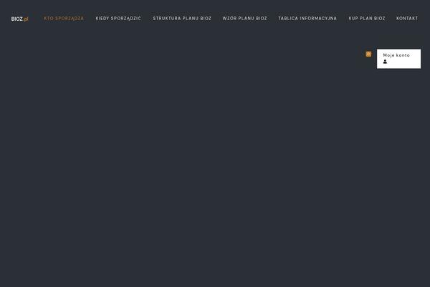Image resolution: width=430 pixels, height=287 pixels.
Task: Open Struktura planu BIOZ section
Action: tap(182, 19)
